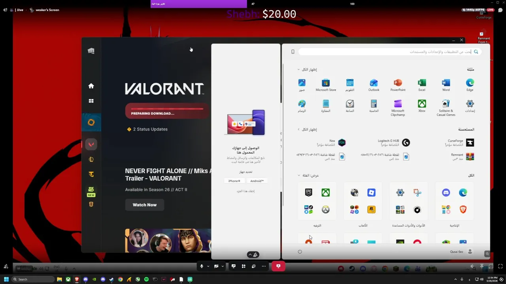Select Teamfight Tactics in Riot sidebar
Screen dimensions: 506x284
click(x=91, y=174)
